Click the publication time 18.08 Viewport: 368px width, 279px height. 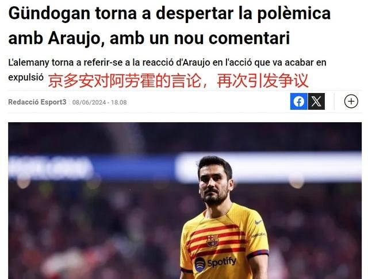pos(119,102)
